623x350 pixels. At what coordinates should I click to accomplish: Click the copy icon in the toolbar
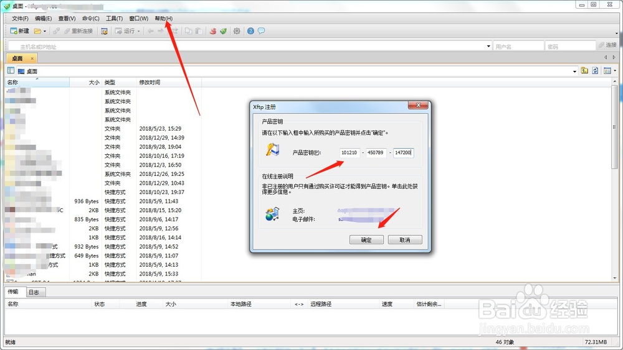tap(189, 31)
